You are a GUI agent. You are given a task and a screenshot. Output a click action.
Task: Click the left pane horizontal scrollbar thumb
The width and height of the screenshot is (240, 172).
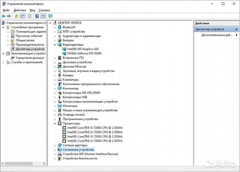[x=19, y=164]
